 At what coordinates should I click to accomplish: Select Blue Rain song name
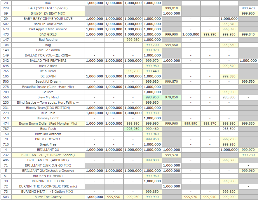pyautogui.click(x=48, y=113)
